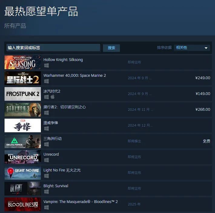215x213 pixels.
Task: Open the Light No Fire 无火之光 title
Action: point(62,170)
